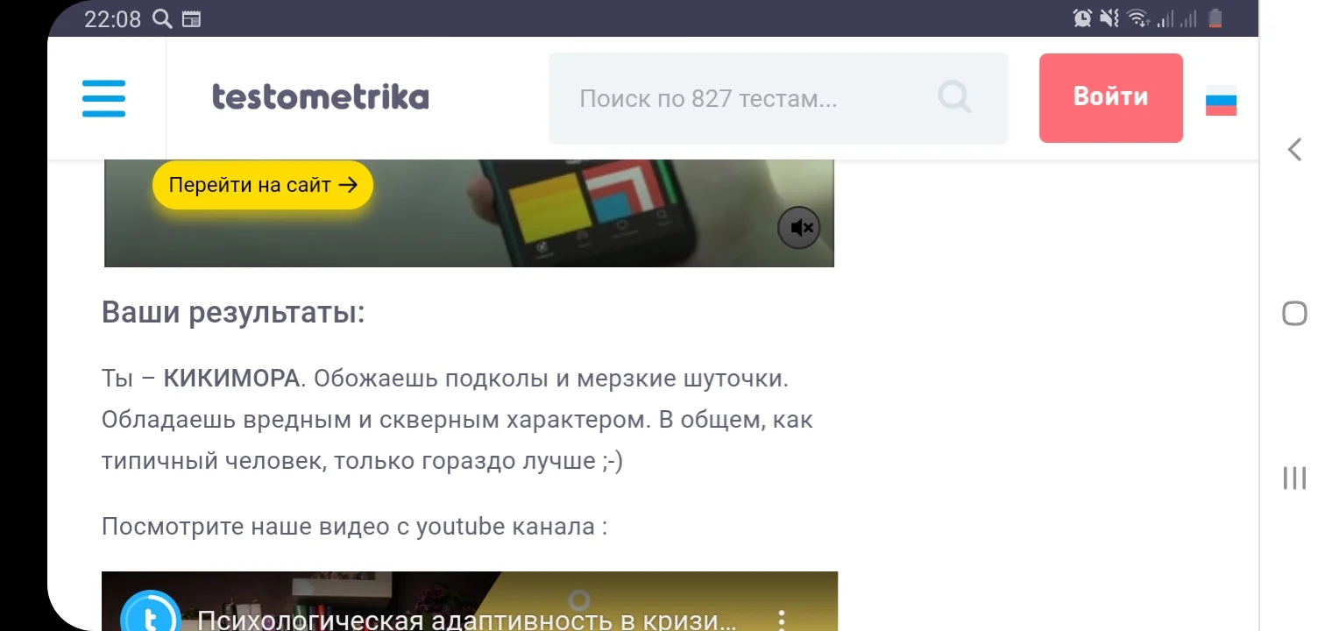1332x631 pixels.
Task: Open the video's three-dot options menu
Action: click(x=781, y=620)
